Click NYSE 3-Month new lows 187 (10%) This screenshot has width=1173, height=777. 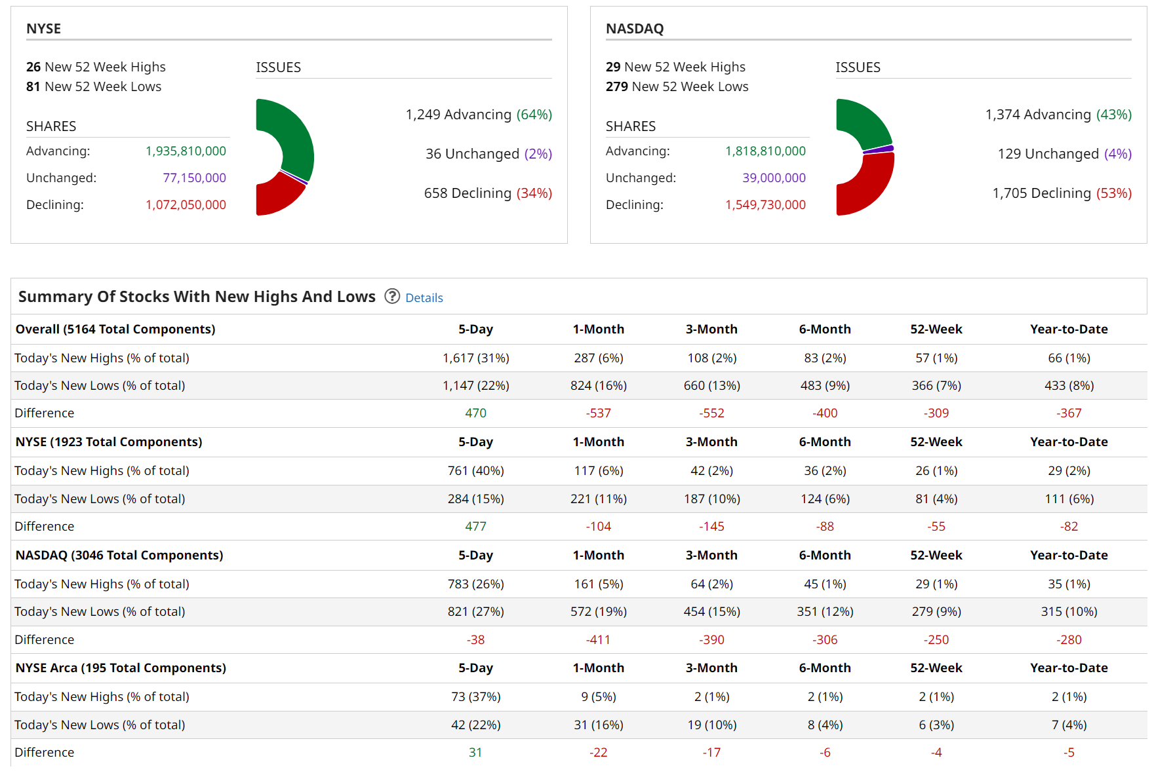(x=712, y=499)
